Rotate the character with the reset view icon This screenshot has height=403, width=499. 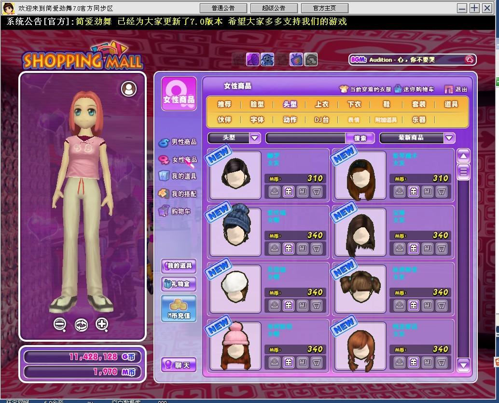[81, 325]
